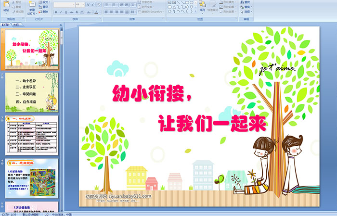Open Shape Fill (形状填充) color menu
337x216 pixels.
click(x=228, y=2)
